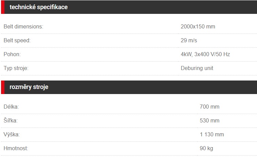Click red marker beside rozměry stroje
This screenshot has width=257, height=160.
[3, 87]
